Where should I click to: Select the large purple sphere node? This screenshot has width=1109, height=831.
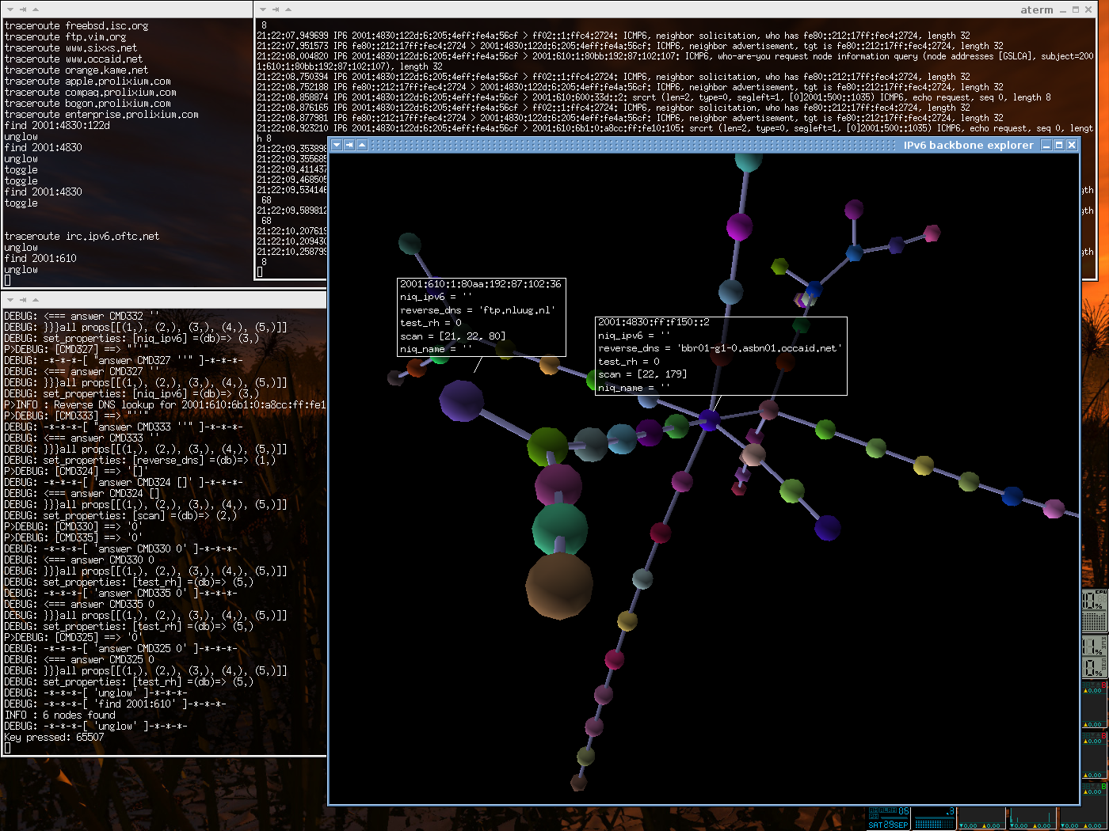click(462, 400)
